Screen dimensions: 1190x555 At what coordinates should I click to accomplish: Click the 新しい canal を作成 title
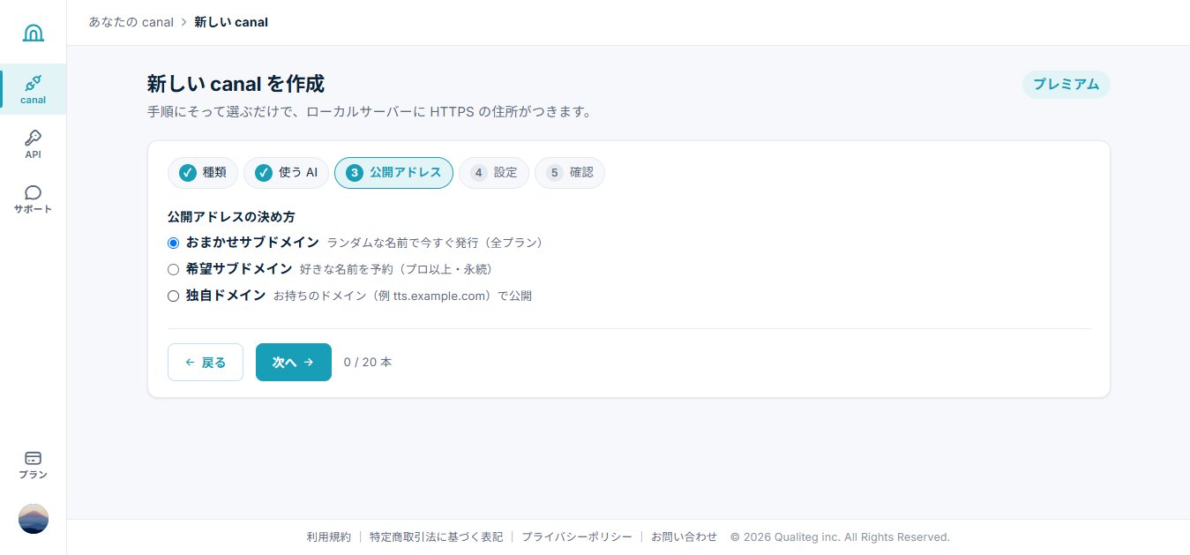point(236,84)
